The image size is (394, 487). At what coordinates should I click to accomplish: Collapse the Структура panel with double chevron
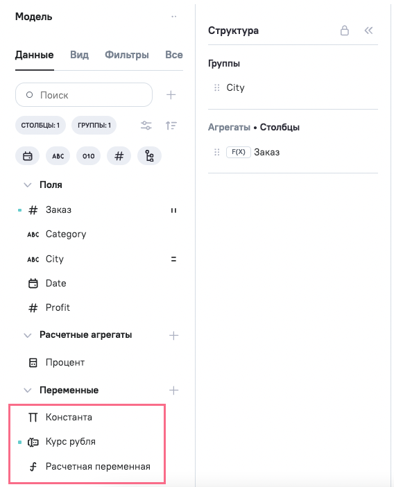[368, 31]
